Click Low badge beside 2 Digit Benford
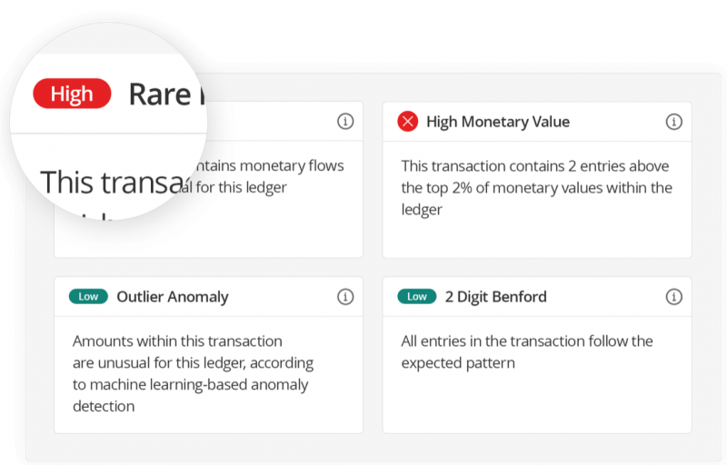The height and width of the screenshot is (465, 727). (x=417, y=296)
